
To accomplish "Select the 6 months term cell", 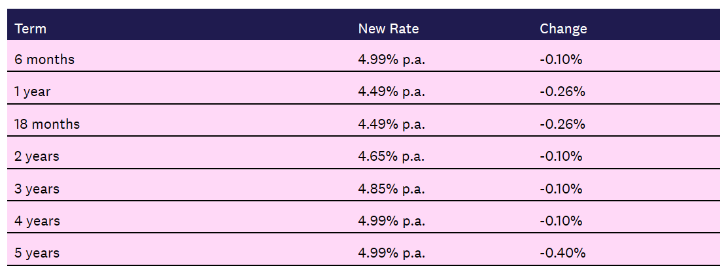I will 44,59.
